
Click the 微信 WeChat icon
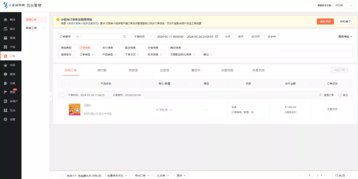(6, 74)
